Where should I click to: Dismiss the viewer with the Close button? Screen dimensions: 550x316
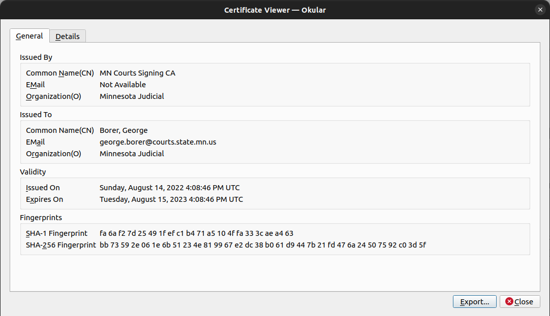click(520, 302)
